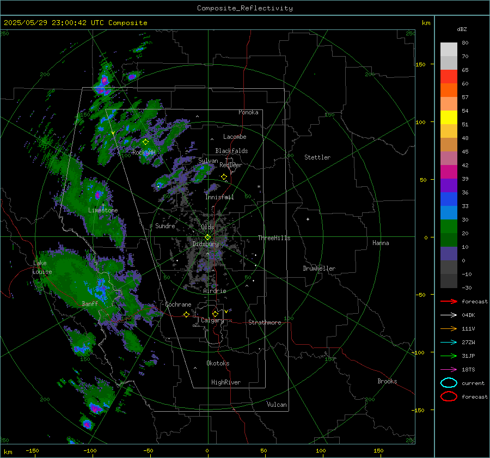Click the km unit label at top right
The width and height of the screenshot is (490, 458).
click(426, 23)
